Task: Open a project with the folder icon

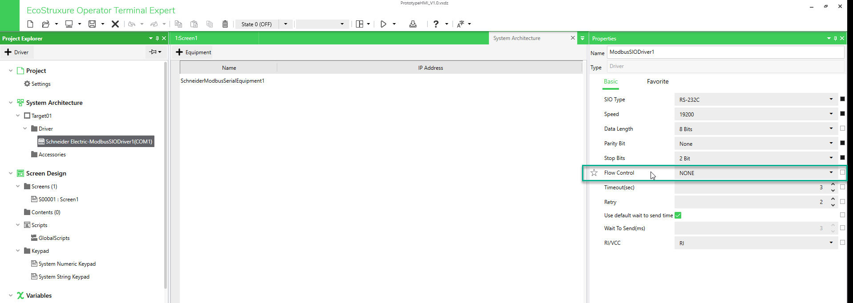Action: coord(45,24)
